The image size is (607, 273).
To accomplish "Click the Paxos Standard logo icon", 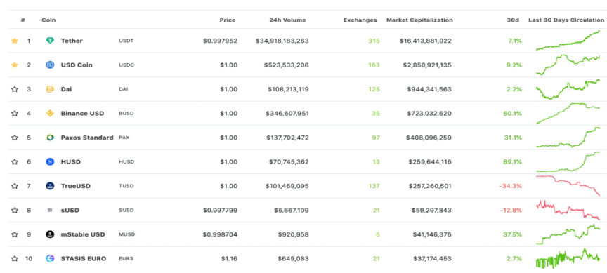I will click(50, 138).
